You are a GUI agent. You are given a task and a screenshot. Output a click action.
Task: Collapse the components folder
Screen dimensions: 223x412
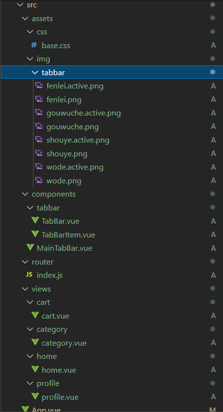point(25,194)
